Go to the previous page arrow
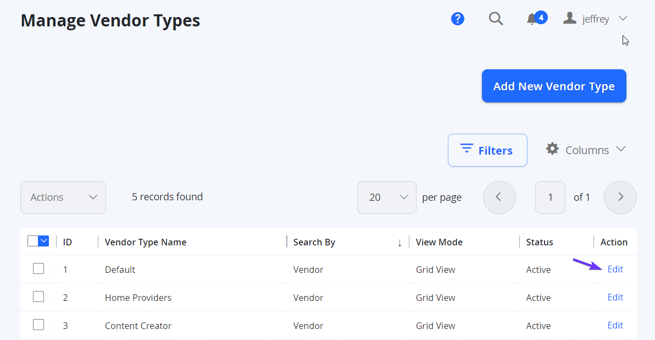The width and height of the screenshot is (655, 340). coord(499,198)
